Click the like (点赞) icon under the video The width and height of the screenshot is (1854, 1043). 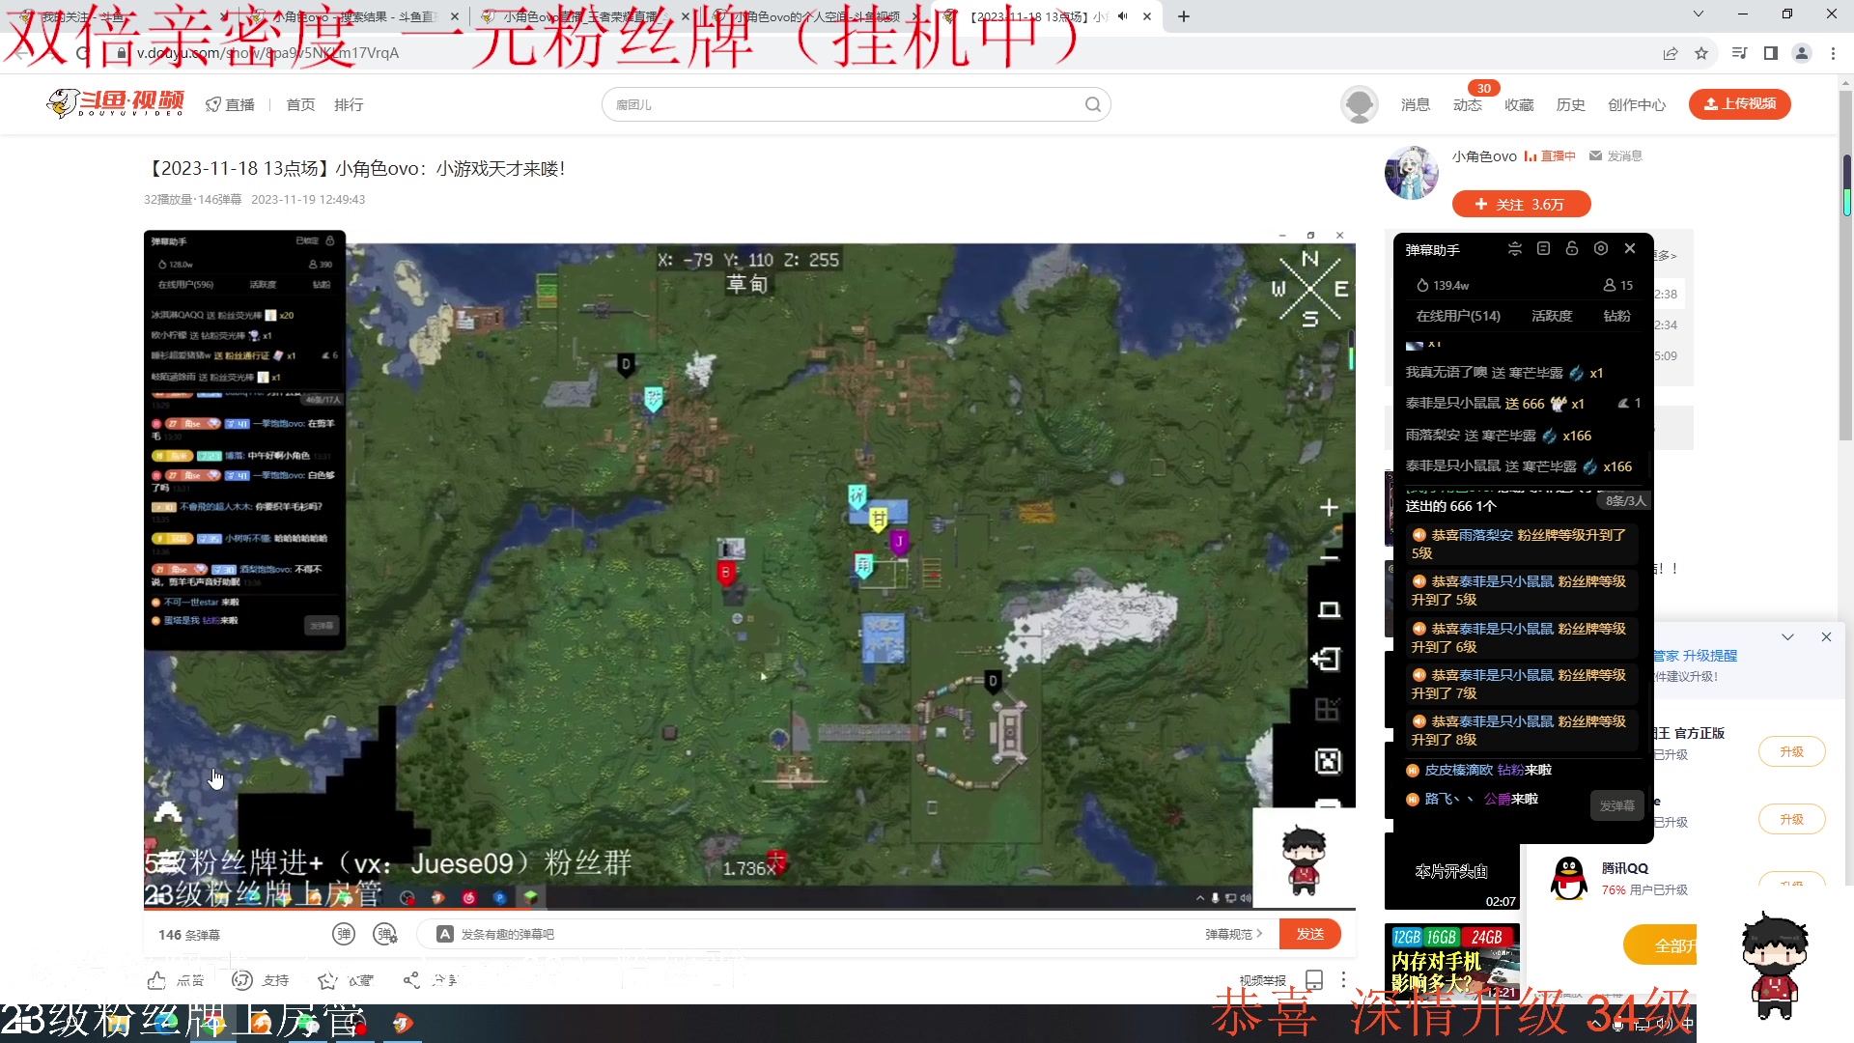click(157, 979)
